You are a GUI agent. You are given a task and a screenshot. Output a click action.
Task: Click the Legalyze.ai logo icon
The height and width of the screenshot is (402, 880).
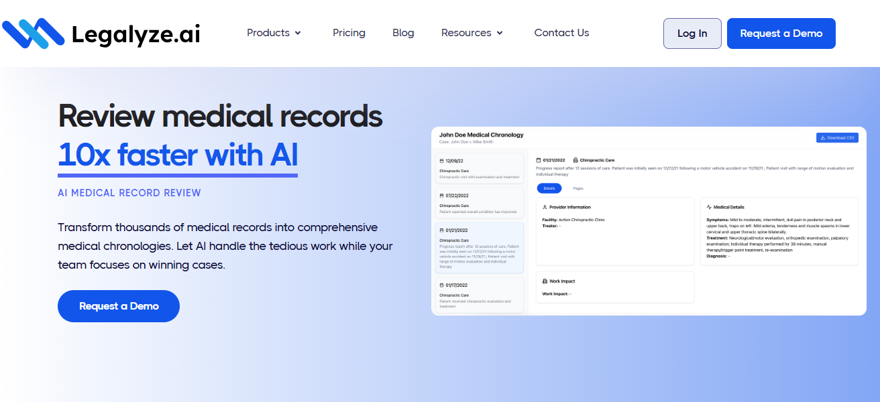[34, 33]
